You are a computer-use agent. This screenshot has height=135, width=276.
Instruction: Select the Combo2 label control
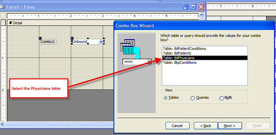(x=48, y=42)
